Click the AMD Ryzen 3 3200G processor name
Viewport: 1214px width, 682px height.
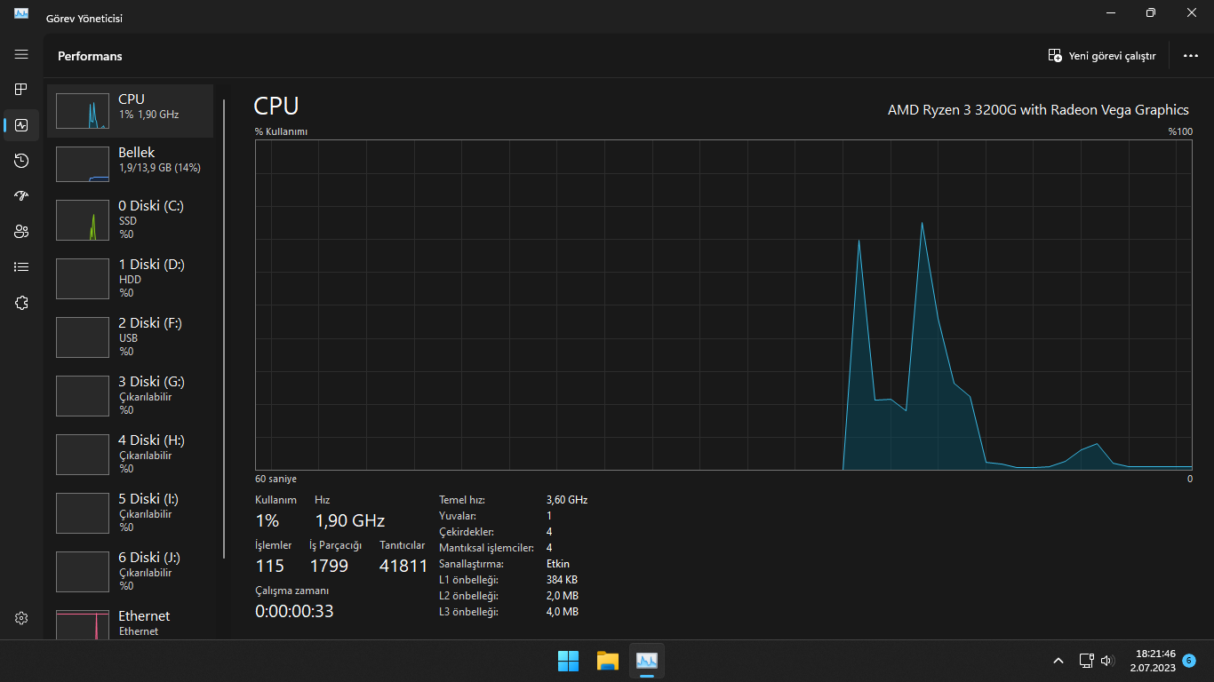1038,110
